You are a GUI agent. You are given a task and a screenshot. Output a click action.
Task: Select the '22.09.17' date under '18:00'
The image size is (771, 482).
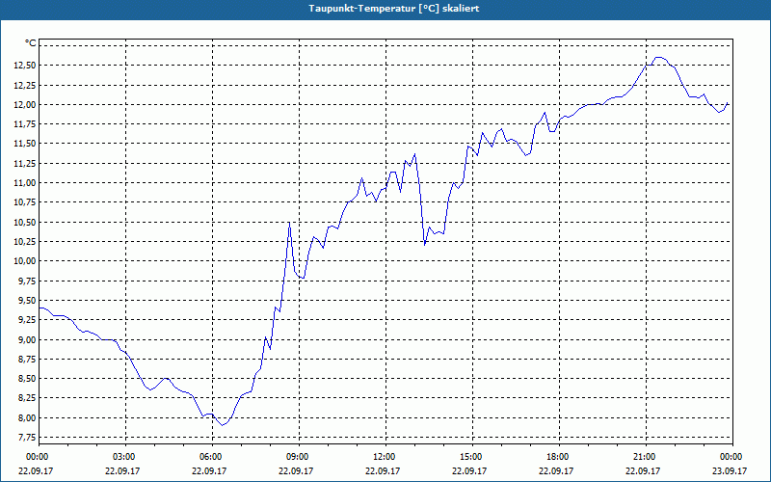(x=556, y=471)
